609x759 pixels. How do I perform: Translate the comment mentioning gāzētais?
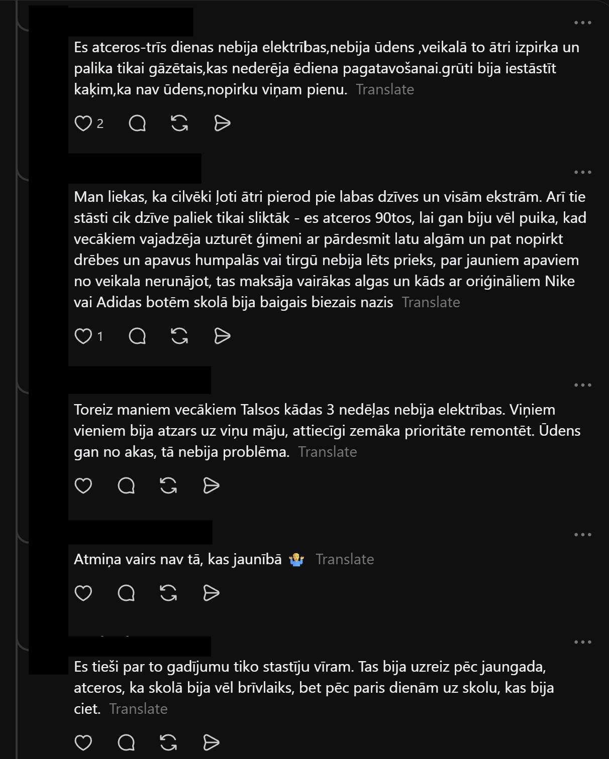click(x=385, y=89)
